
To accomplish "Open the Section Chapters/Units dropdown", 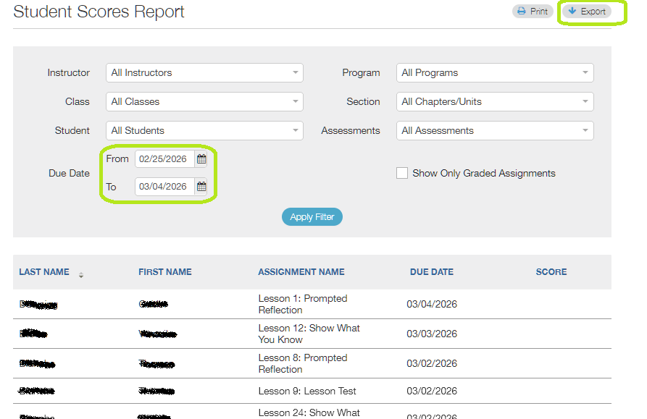I will [x=495, y=102].
